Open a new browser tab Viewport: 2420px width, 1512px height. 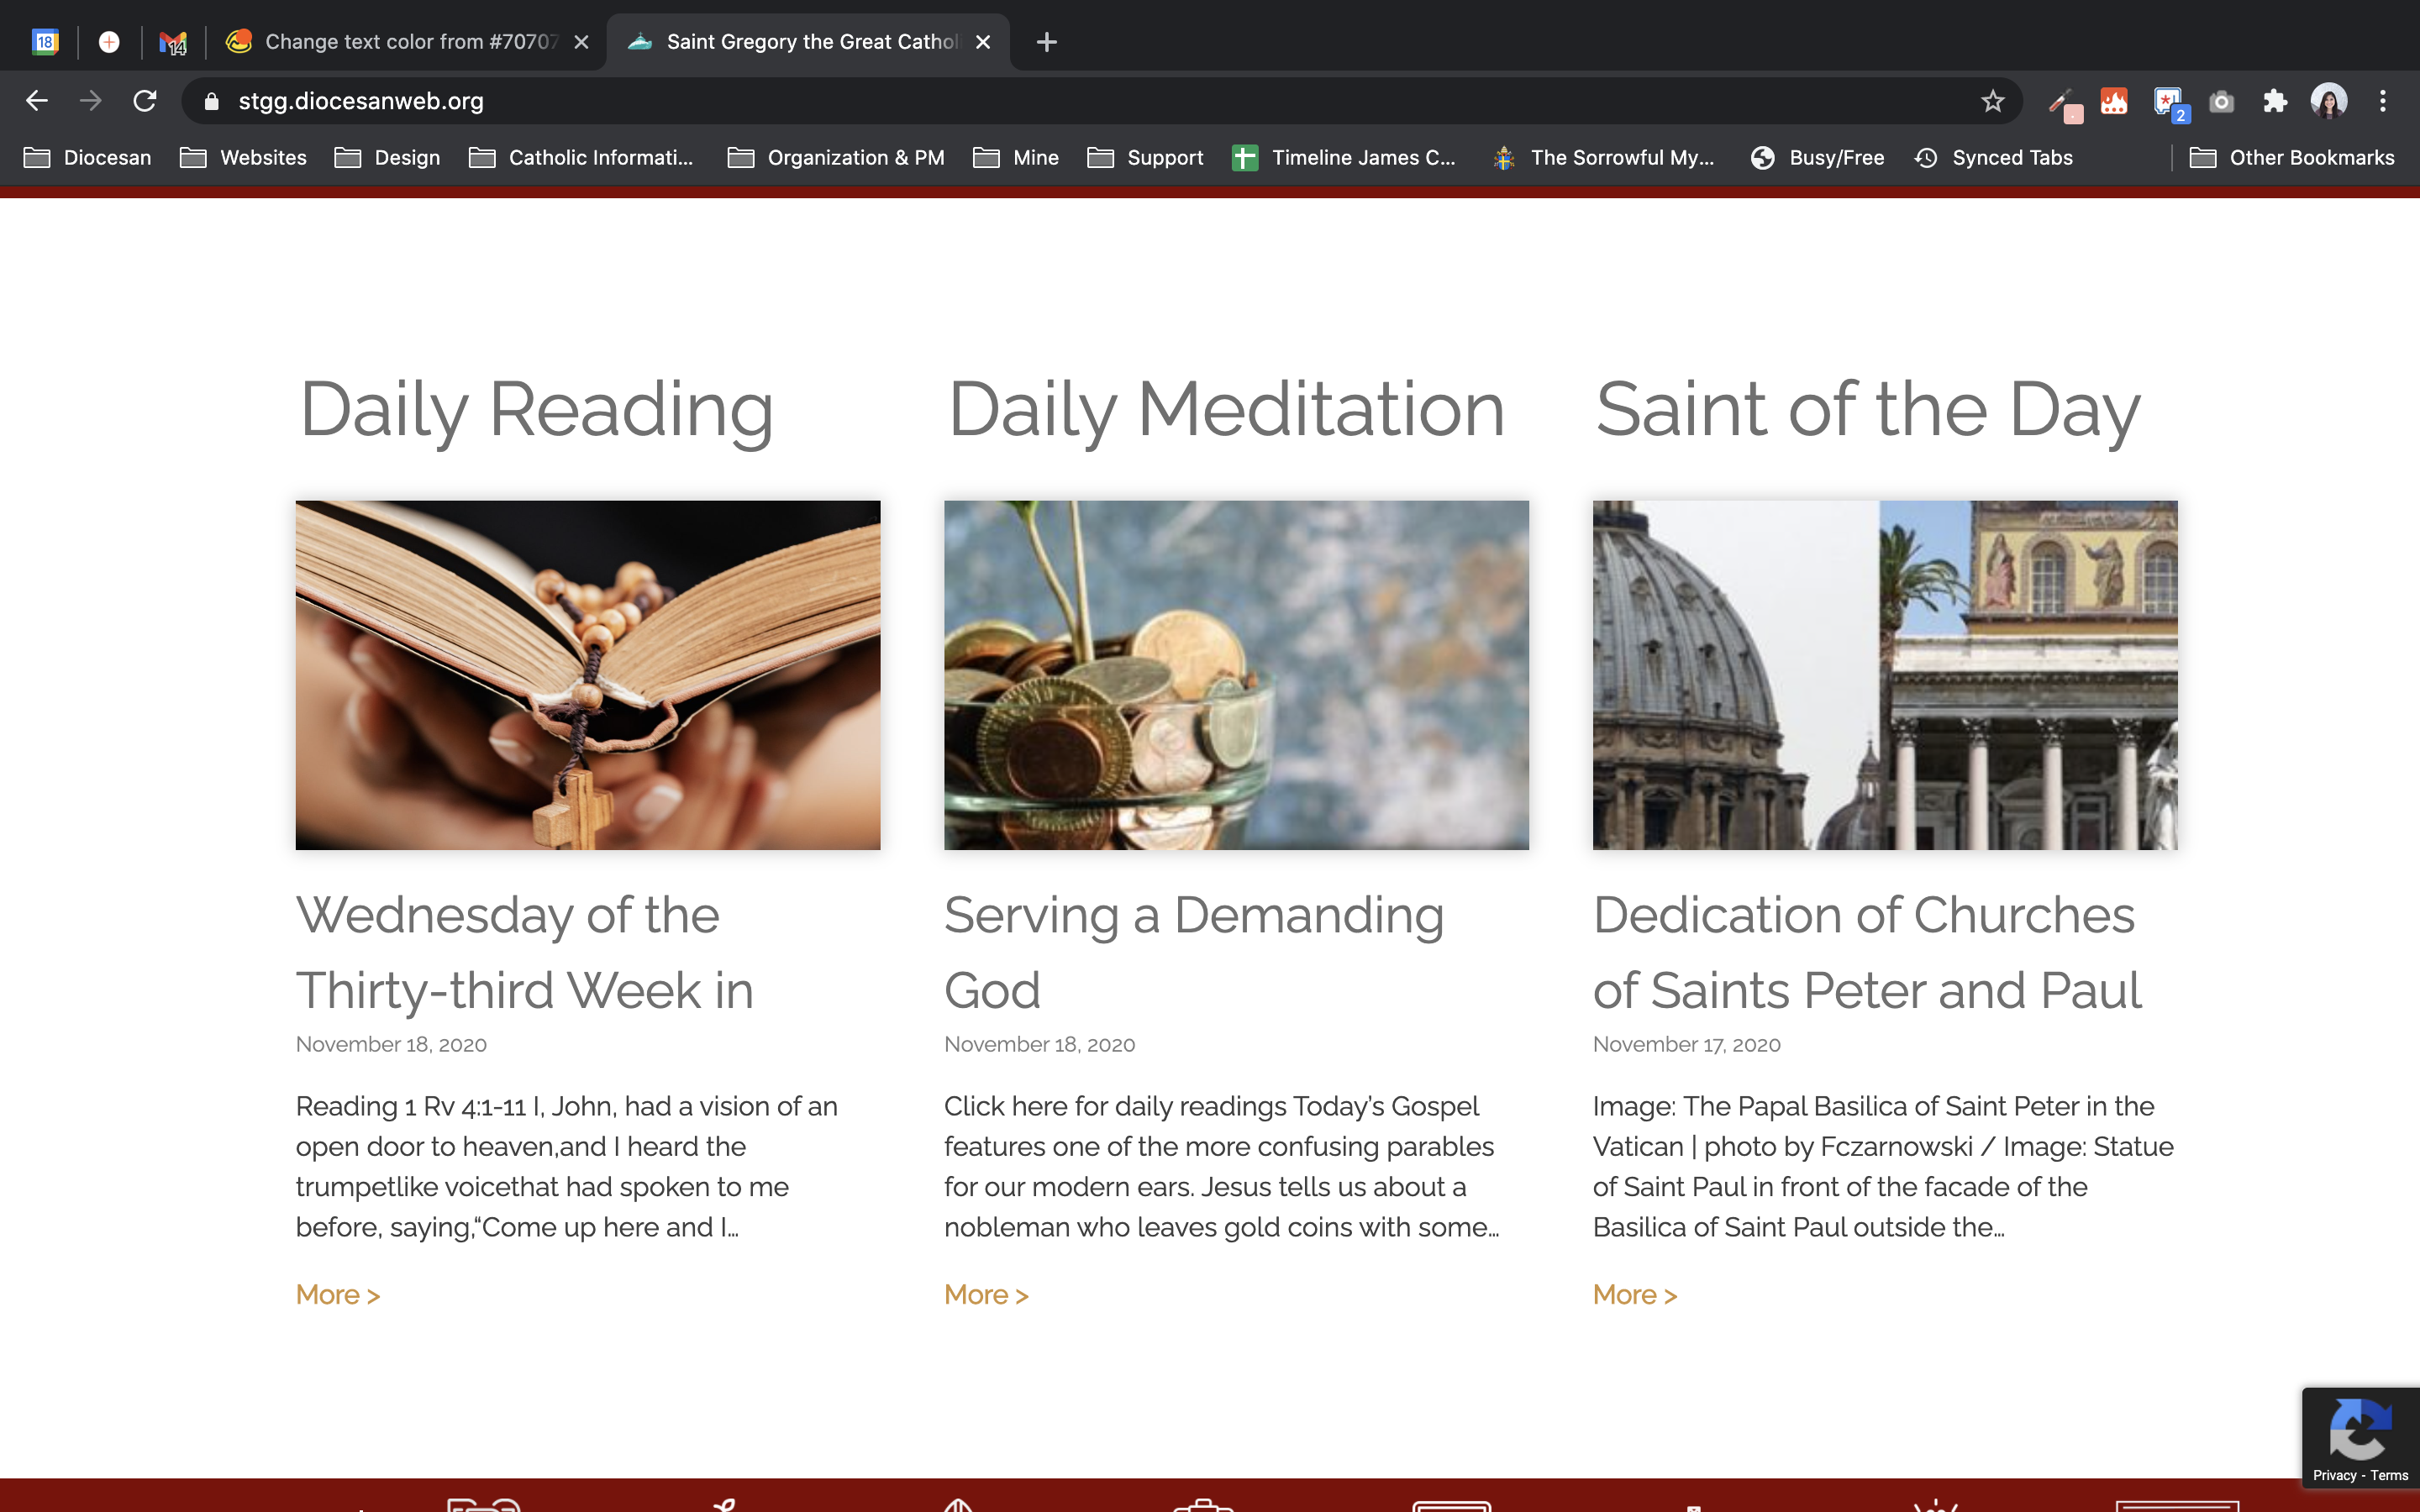click(x=1046, y=42)
